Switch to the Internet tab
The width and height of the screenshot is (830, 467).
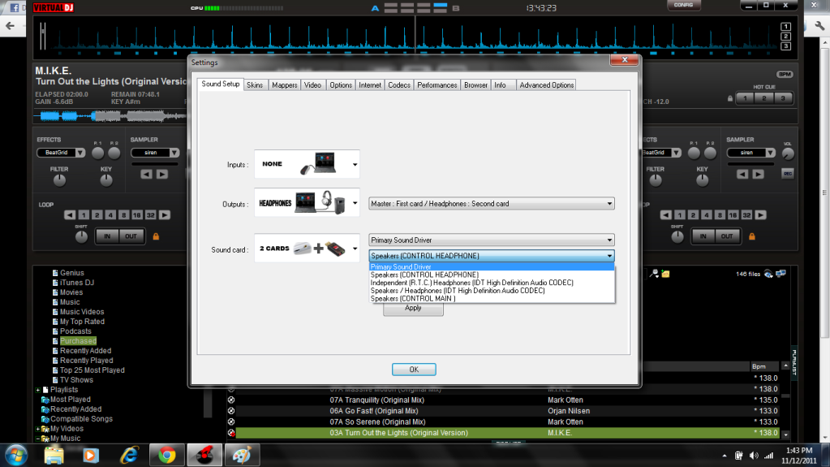pyautogui.click(x=369, y=84)
